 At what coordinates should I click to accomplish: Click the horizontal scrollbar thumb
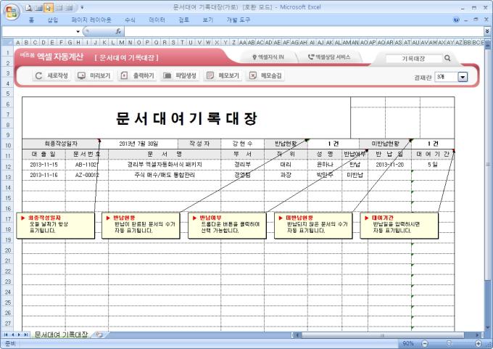point(382,335)
